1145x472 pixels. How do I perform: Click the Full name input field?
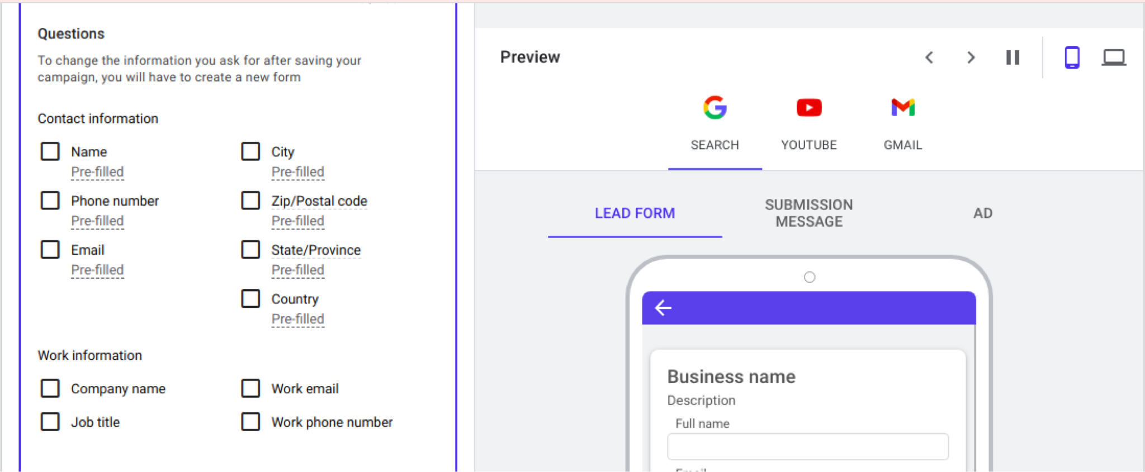807,447
